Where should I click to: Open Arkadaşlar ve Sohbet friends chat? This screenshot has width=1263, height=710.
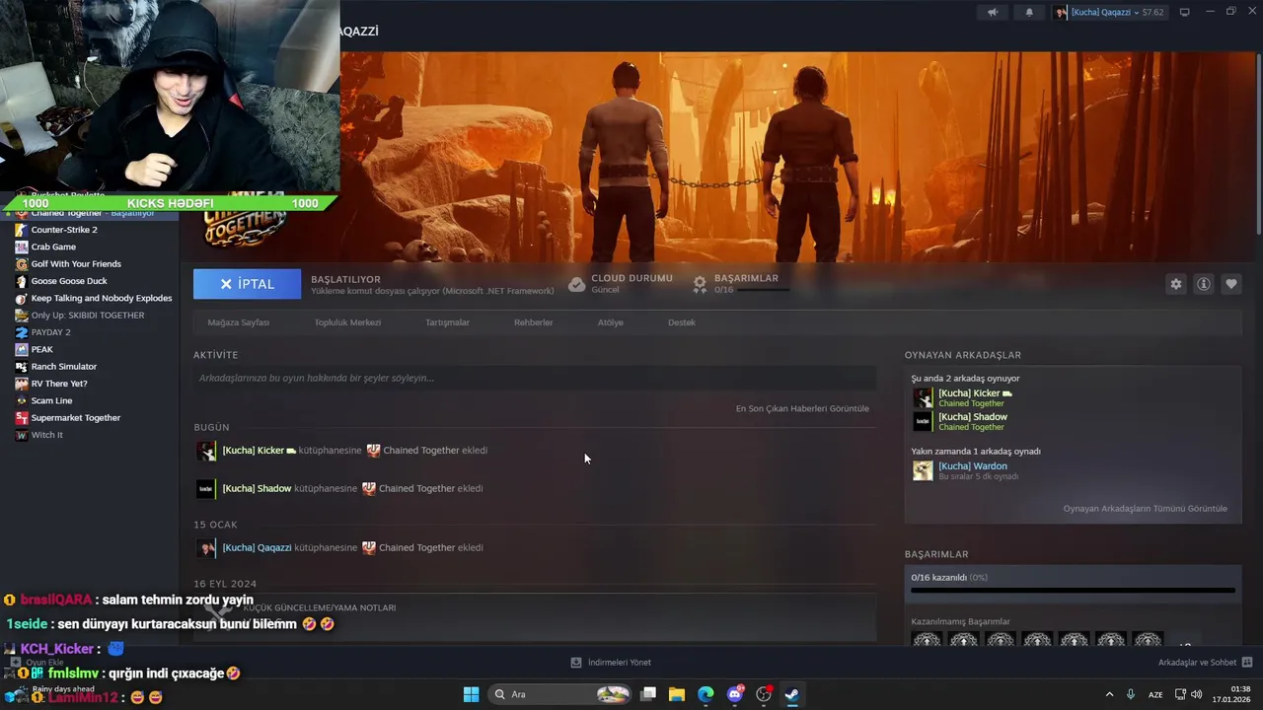(1206, 663)
